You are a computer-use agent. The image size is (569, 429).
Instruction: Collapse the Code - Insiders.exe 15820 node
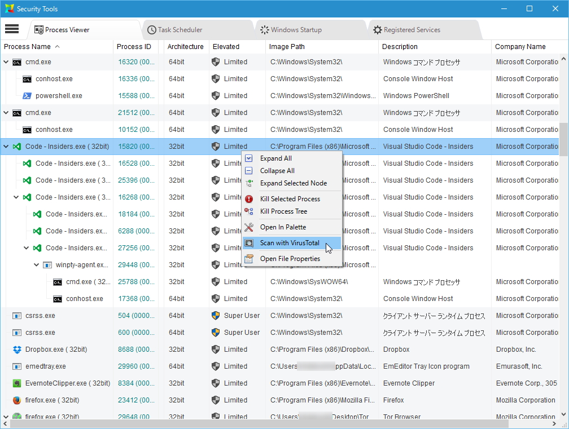(6, 147)
